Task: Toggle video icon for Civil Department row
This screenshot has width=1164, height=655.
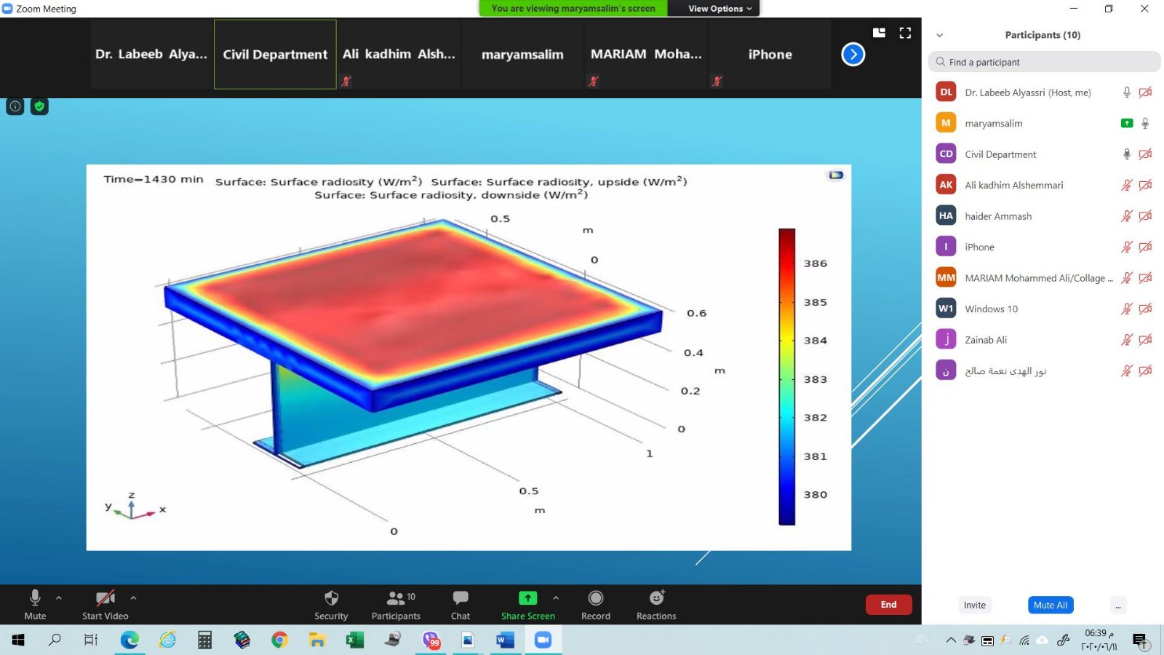Action: [1145, 154]
